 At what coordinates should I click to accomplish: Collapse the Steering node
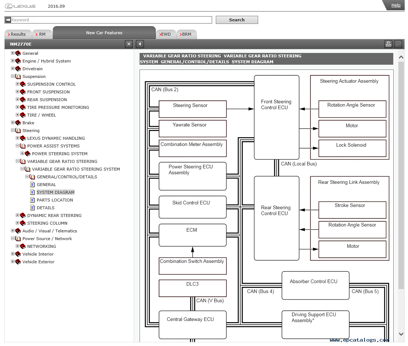(13, 131)
